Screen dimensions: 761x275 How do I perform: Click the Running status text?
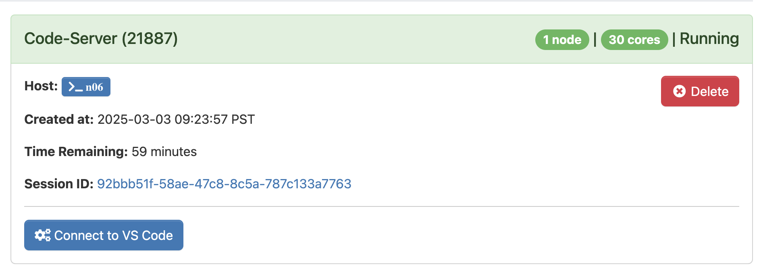tap(709, 39)
